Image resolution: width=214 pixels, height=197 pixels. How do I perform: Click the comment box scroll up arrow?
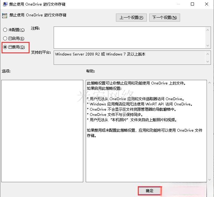208,30
